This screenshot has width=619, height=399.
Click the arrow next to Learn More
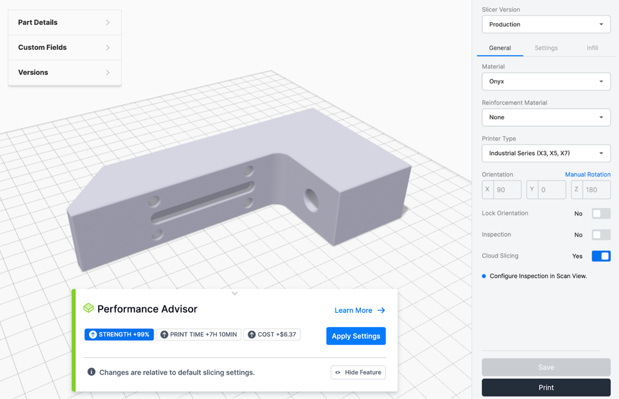(x=381, y=310)
